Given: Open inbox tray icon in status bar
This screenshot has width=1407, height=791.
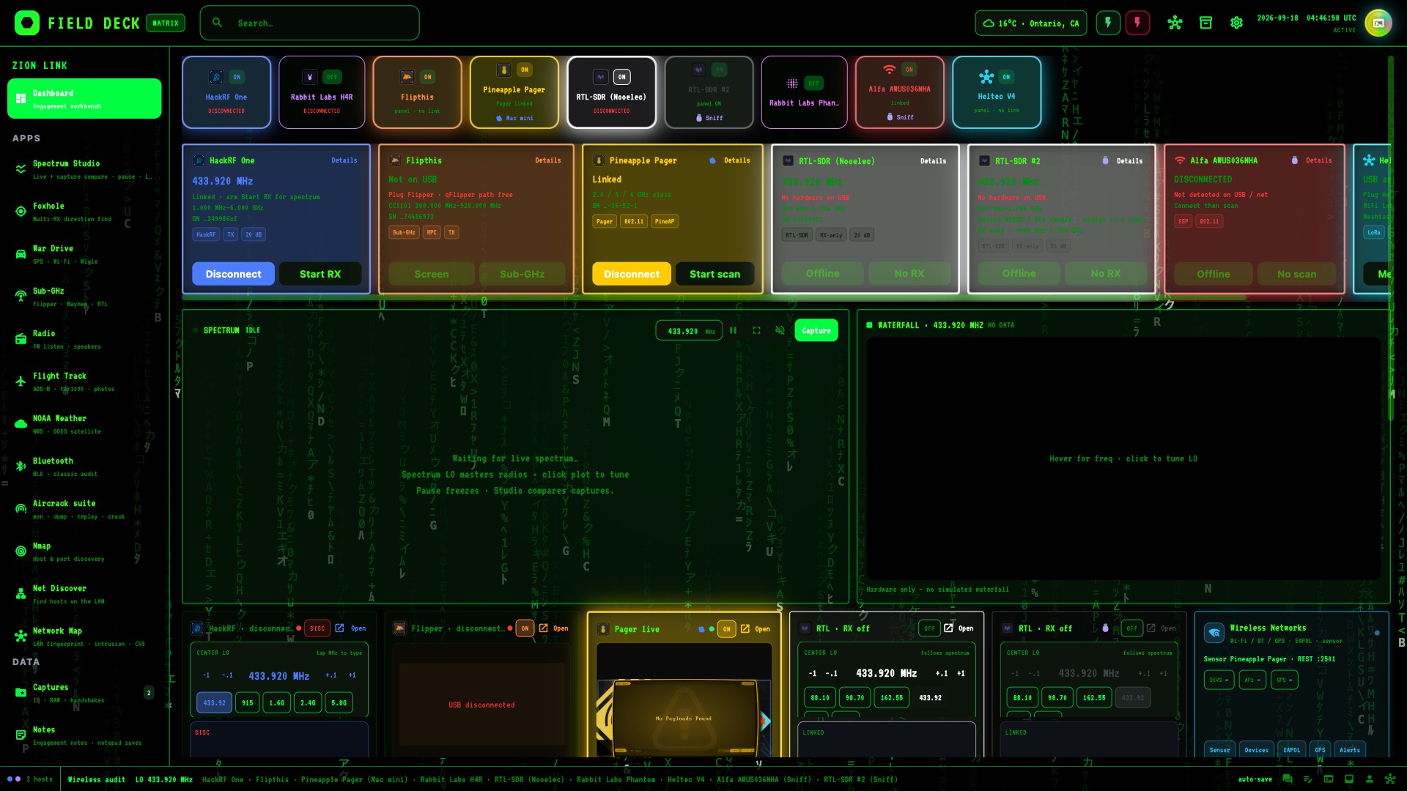Looking at the screenshot, I should 1348,779.
